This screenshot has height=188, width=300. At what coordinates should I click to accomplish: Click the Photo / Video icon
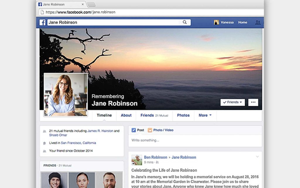pyautogui.click(x=150, y=130)
